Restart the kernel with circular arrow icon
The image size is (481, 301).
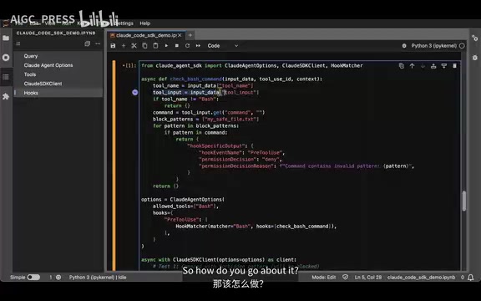pos(187,46)
